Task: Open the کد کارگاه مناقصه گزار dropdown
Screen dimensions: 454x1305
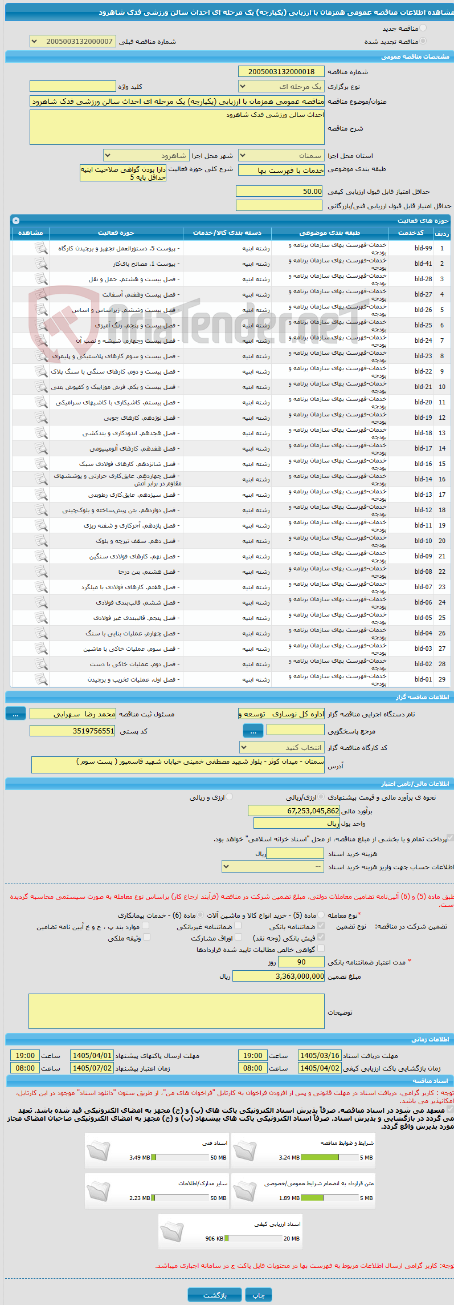Action: pos(282,747)
